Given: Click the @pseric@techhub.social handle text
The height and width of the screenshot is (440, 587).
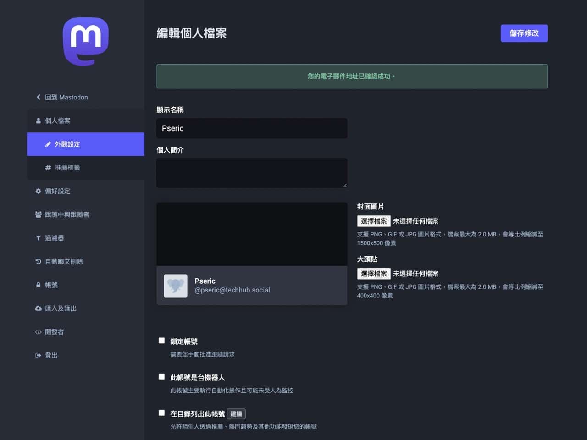Looking at the screenshot, I should [x=232, y=290].
